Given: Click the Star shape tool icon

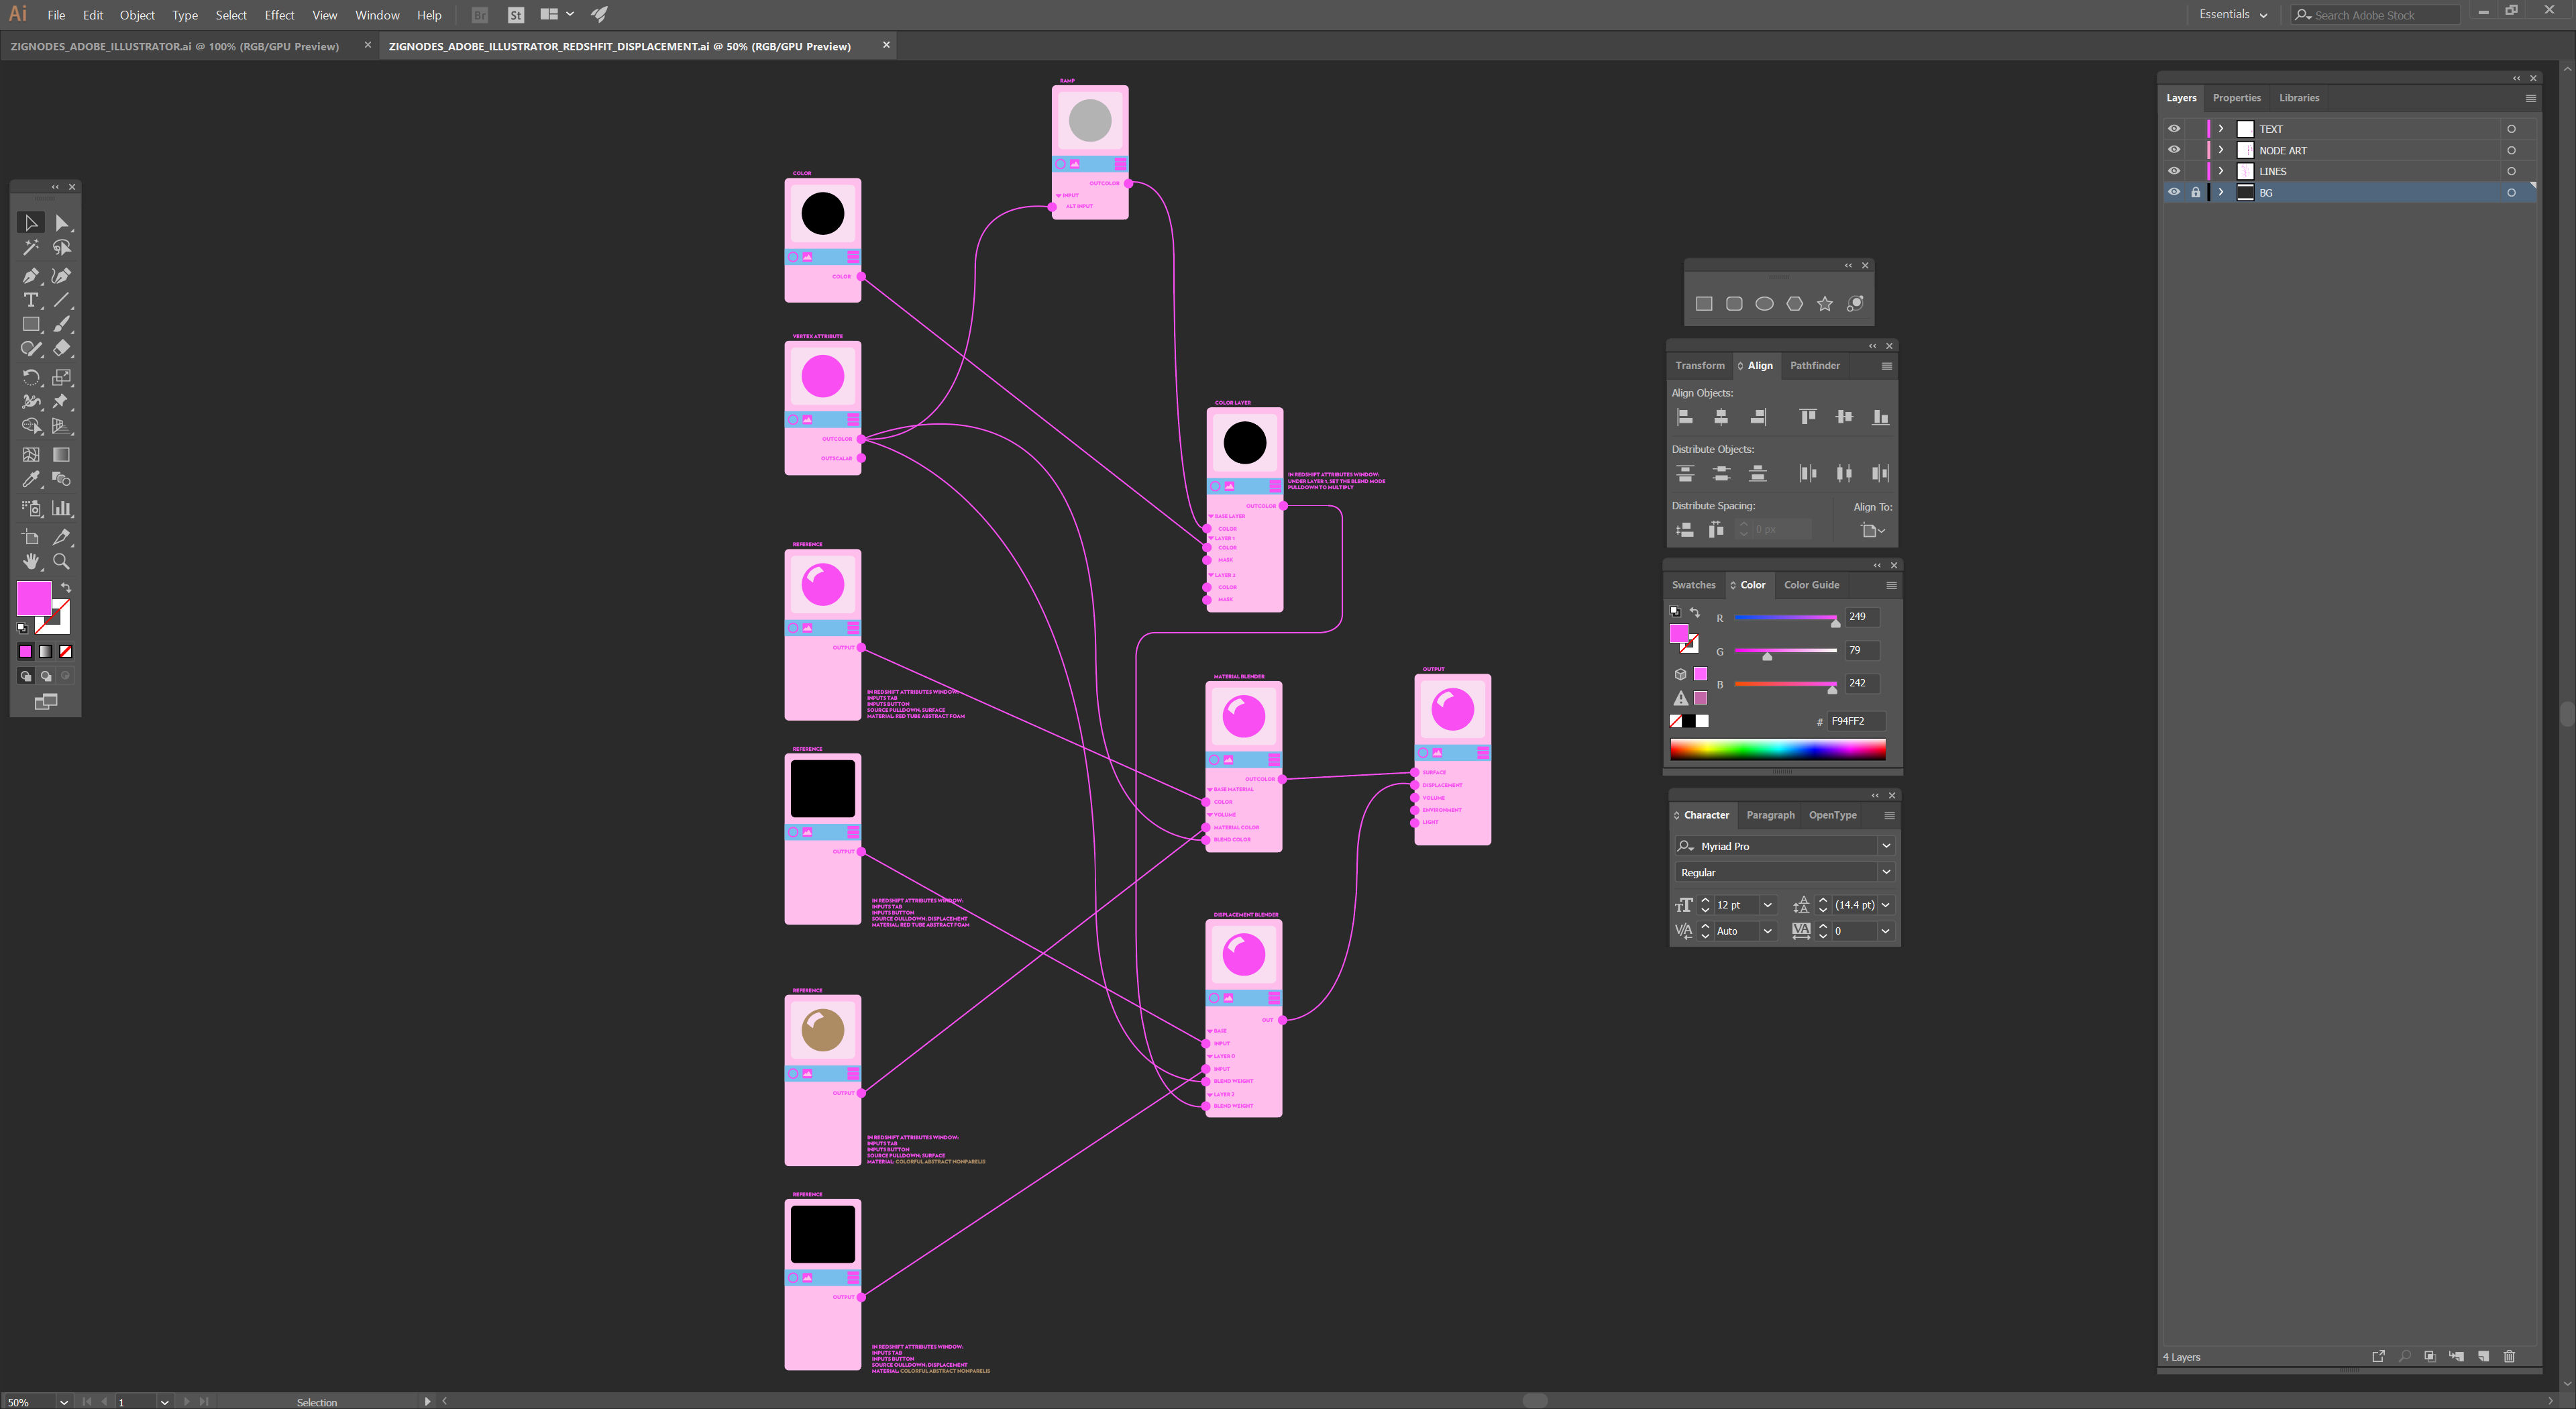Looking at the screenshot, I should 1825,304.
